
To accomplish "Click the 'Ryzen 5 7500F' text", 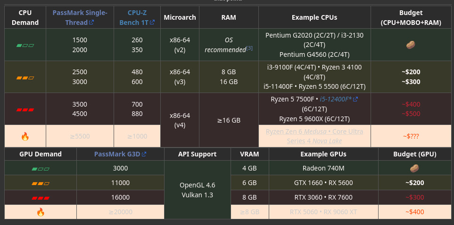I will pos(292,99).
